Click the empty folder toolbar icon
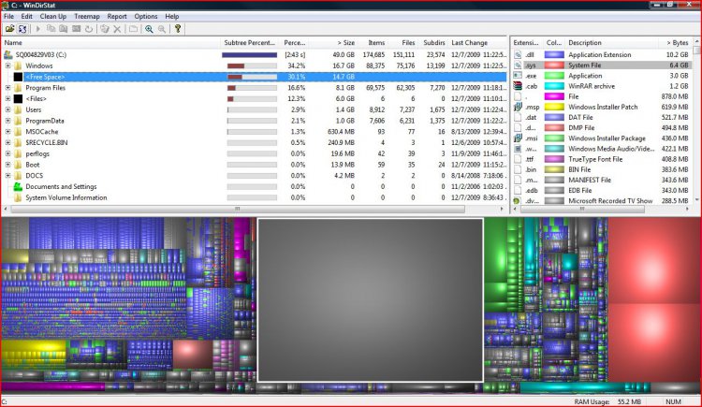The image size is (702, 407). click(134, 29)
